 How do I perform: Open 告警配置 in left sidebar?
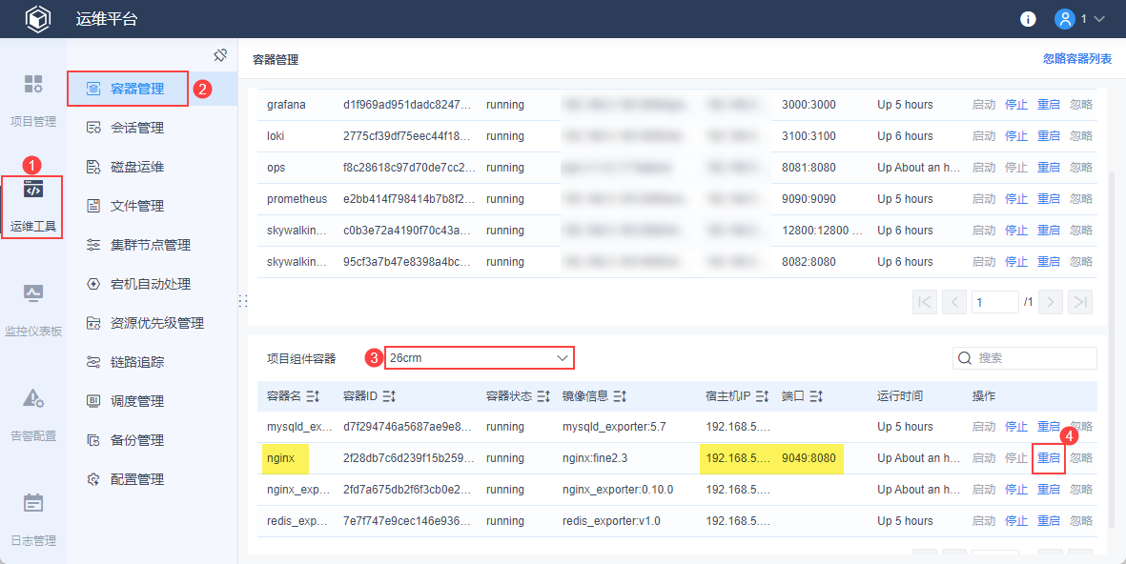33,416
